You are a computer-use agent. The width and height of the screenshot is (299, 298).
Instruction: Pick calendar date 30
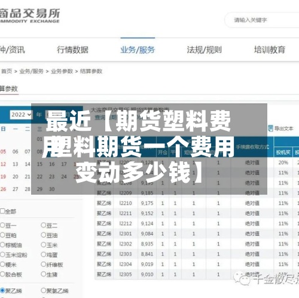pyautogui.click(x=52, y=189)
